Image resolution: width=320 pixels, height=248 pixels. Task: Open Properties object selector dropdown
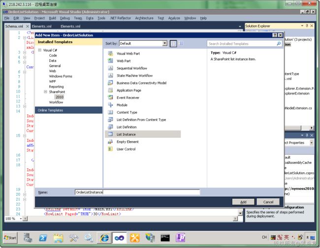(312, 143)
